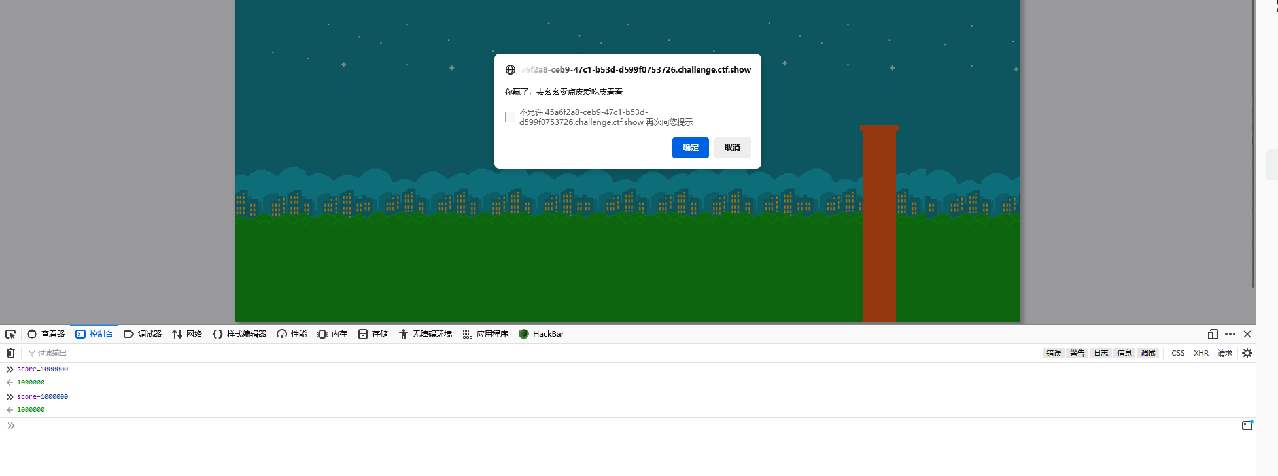Open the DevTools three-dot options menu
This screenshot has width=1278, height=476.
coord(1230,334)
